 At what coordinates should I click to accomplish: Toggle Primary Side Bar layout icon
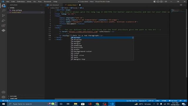[x=155, y=1]
